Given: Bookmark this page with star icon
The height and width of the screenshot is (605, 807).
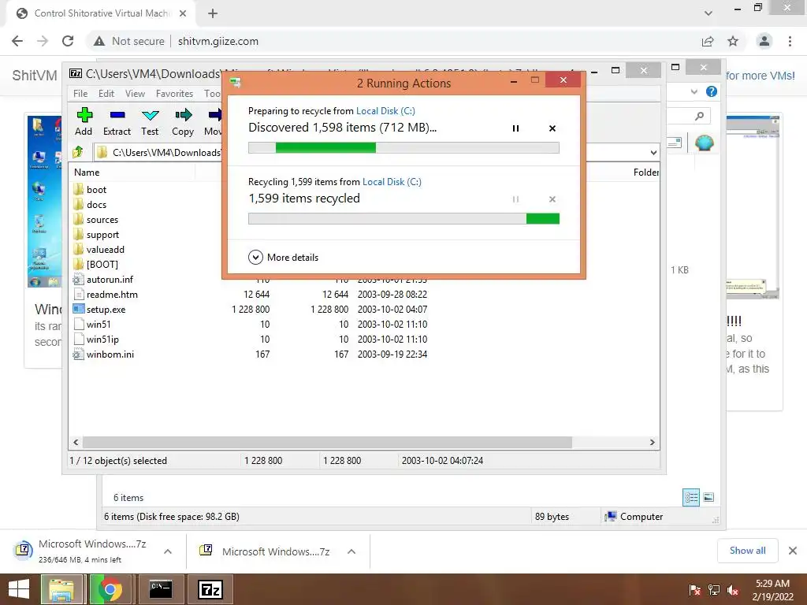Looking at the screenshot, I should tap(733, 41).
